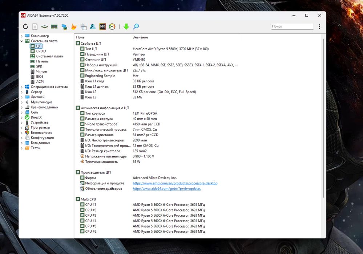363x254 pixels.
Task: Expand the Сеть tree node
Action: tap(22, 112)
